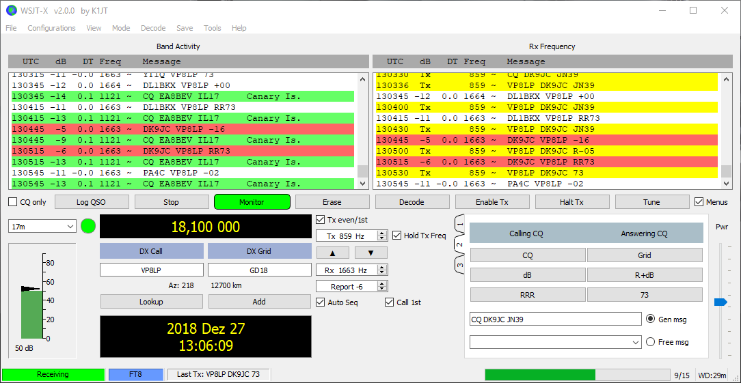This screenshot has width=741, height=383.
Task: Select band activity row DK9JC VP8LP RR73
Action: [183, 151]
